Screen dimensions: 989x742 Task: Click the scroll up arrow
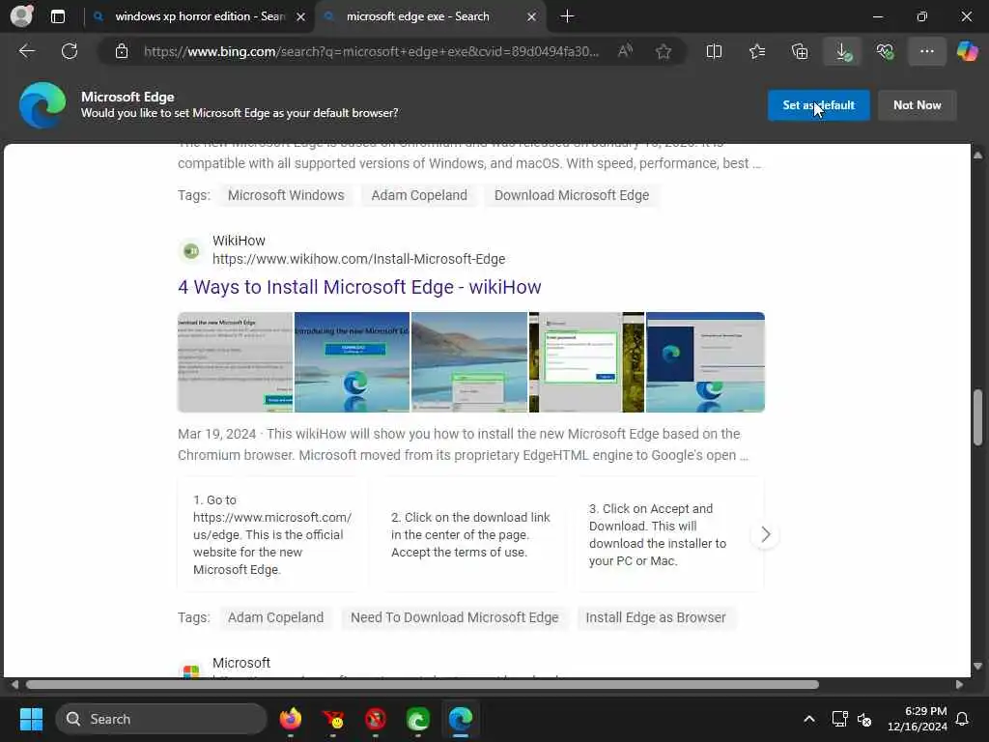[x=977, y=156]
